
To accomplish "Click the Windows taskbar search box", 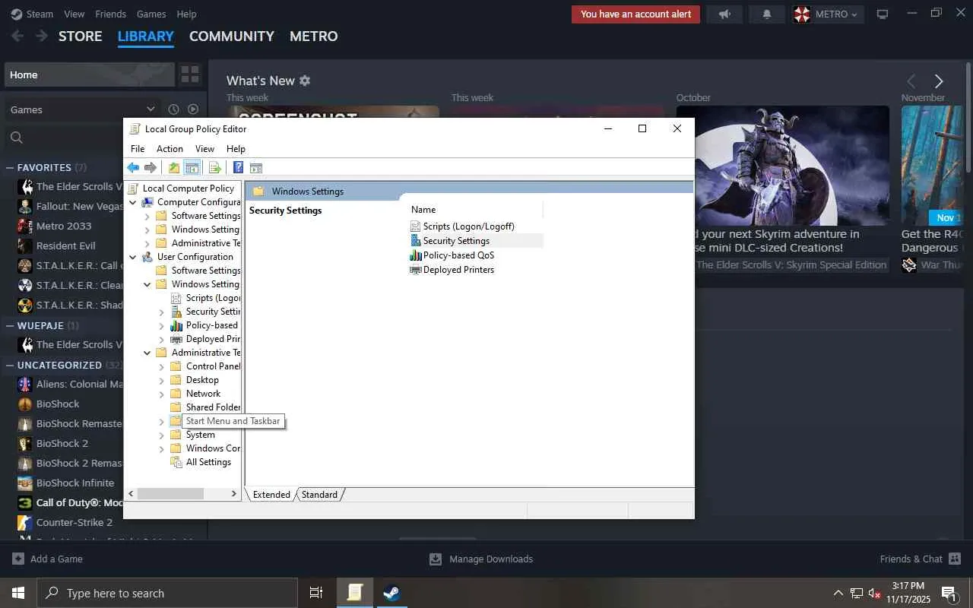I will tap(167, 593).
